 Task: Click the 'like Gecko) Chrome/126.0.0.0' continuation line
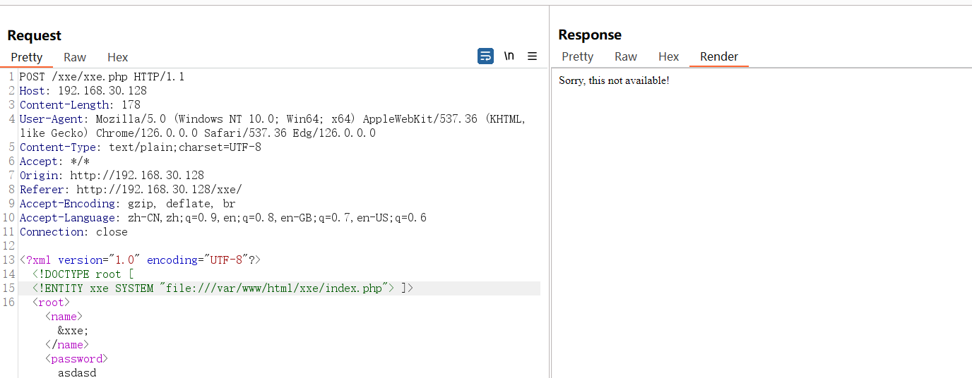pyautogui.click(x=198, y=133)
